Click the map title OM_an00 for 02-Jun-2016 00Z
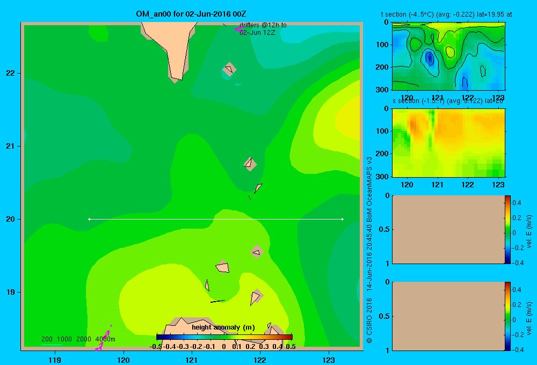This screenshot has height=365, width=537. point(191,14)
